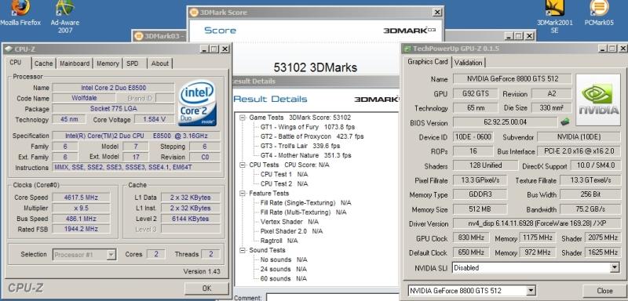Image resolution: width=628 pixels, height=301 pixels.
Task: Click the Intel Core 2 Duo logo in CPU-Z
Action: coord(197,103)
